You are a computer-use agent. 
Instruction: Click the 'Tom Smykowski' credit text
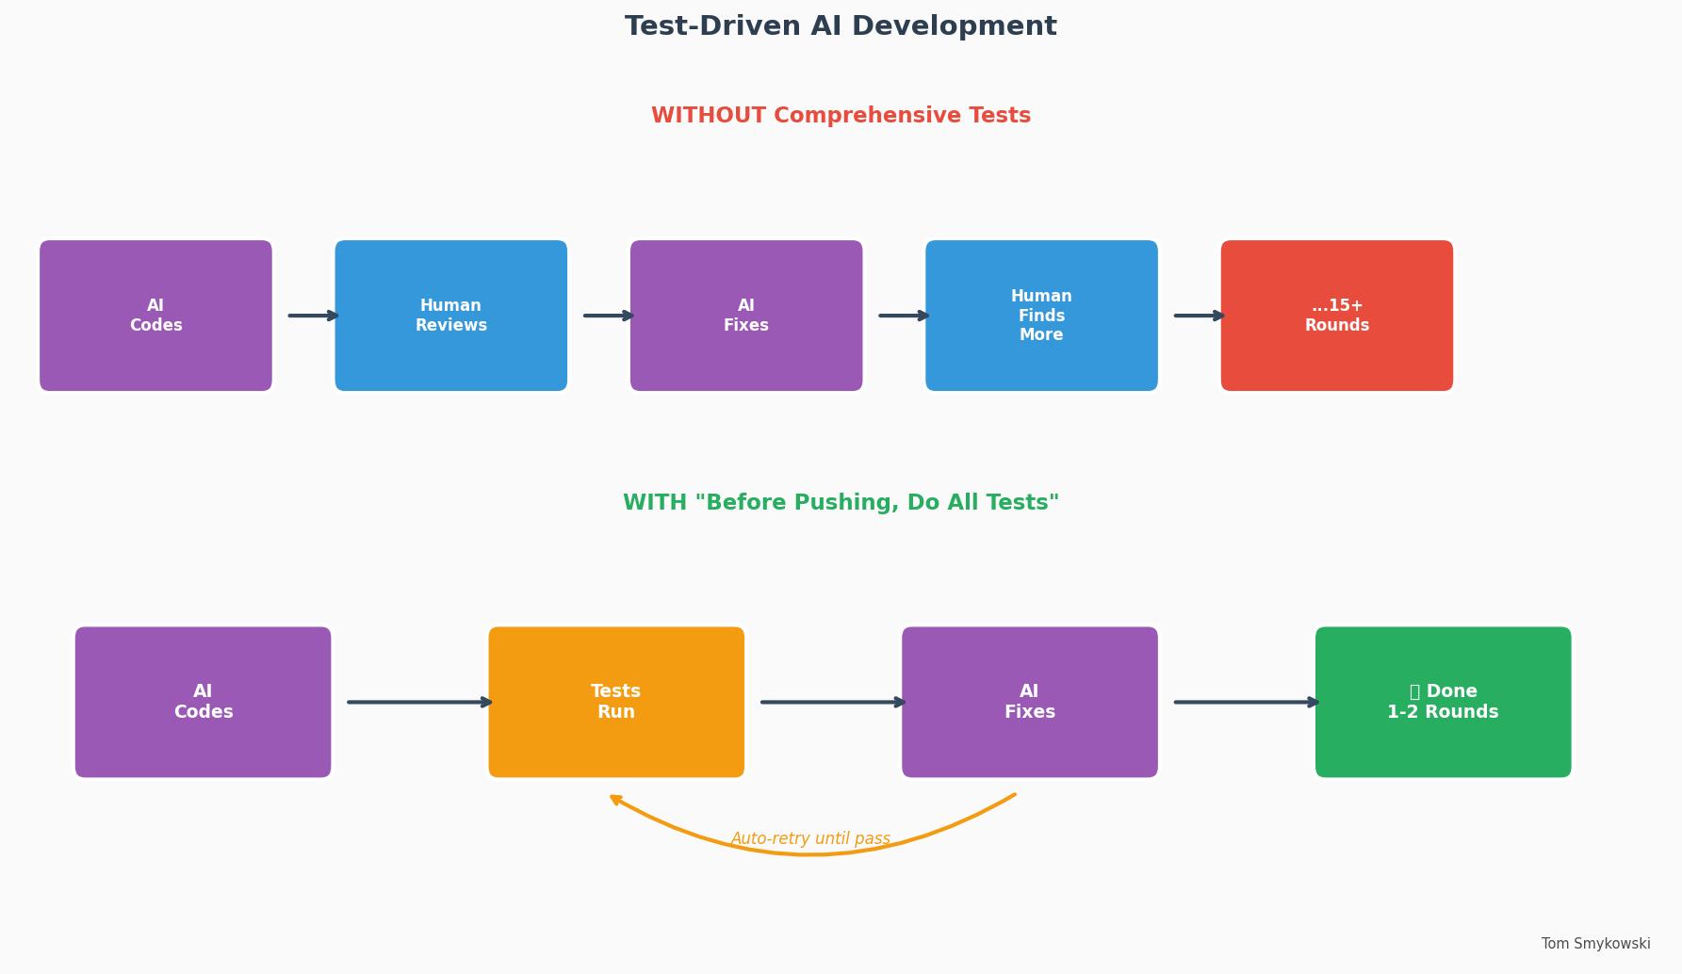(1595, 944)
